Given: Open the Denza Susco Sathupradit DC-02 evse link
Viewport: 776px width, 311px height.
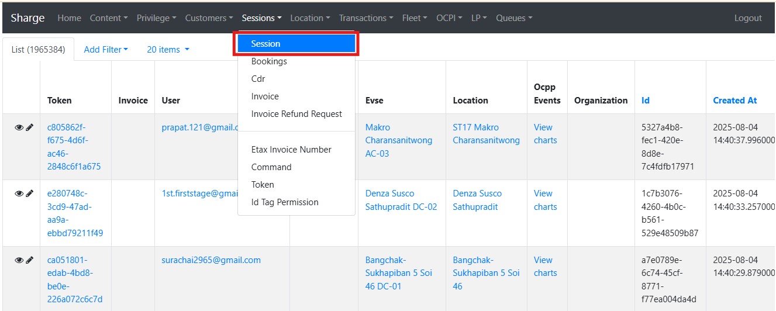Looking at the screenshot, I should click(401, 200).
